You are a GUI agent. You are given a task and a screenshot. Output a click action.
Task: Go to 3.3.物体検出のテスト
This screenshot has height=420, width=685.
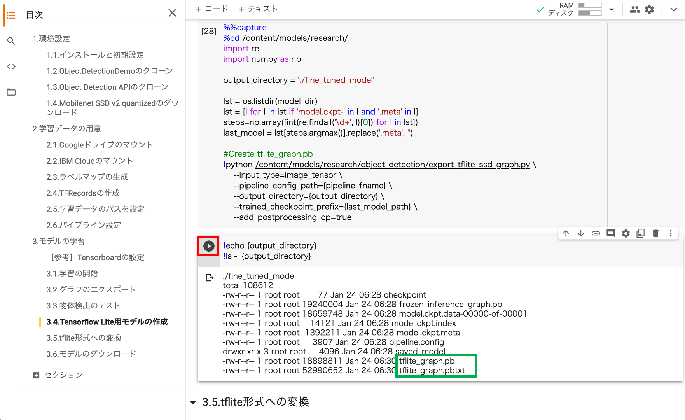(x=83, y=306)
